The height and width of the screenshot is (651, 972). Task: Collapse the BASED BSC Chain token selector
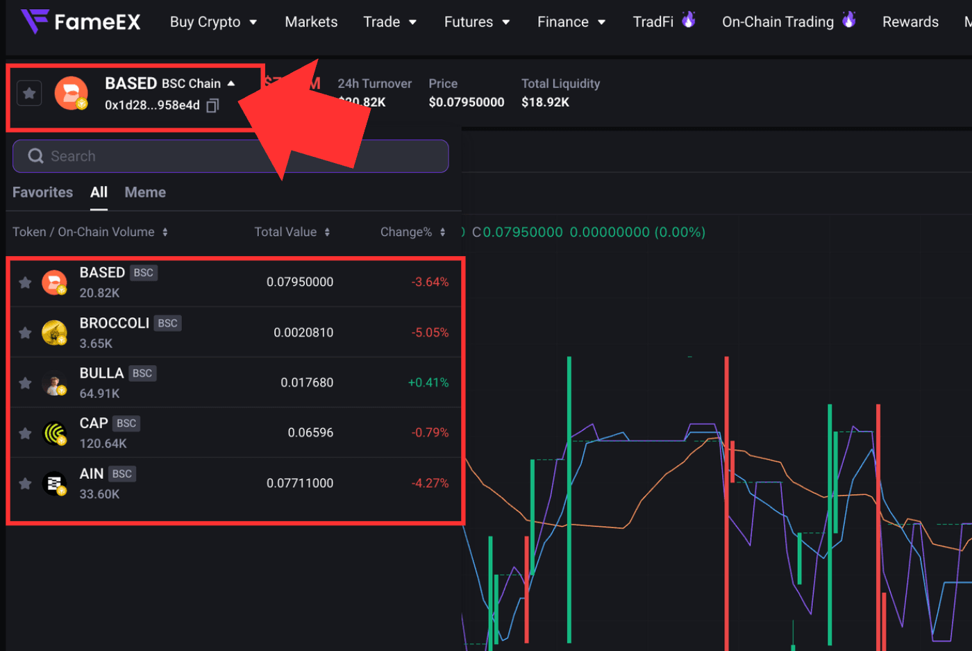click(x=231, y=83)
